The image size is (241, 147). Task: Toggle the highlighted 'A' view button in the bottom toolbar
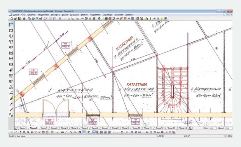tap(94, 132)
